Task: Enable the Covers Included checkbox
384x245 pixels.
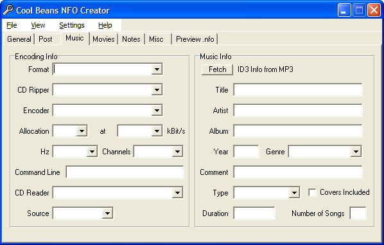Action: (x=312, y=192)
